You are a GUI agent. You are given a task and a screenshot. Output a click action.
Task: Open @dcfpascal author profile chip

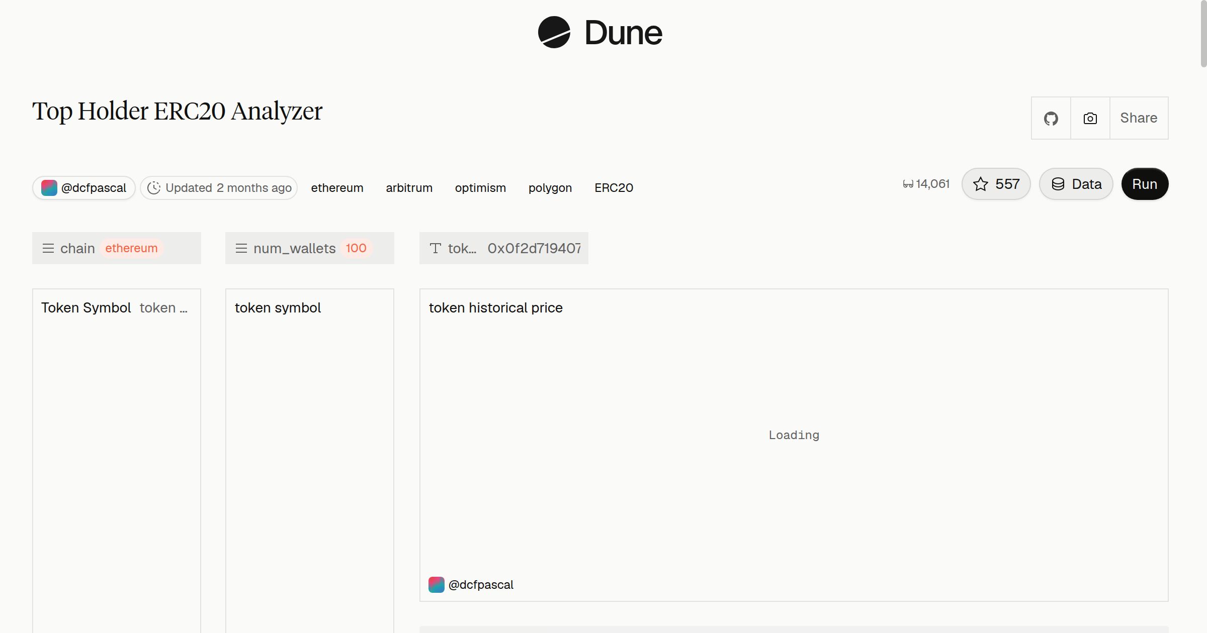tap(84, 188)
